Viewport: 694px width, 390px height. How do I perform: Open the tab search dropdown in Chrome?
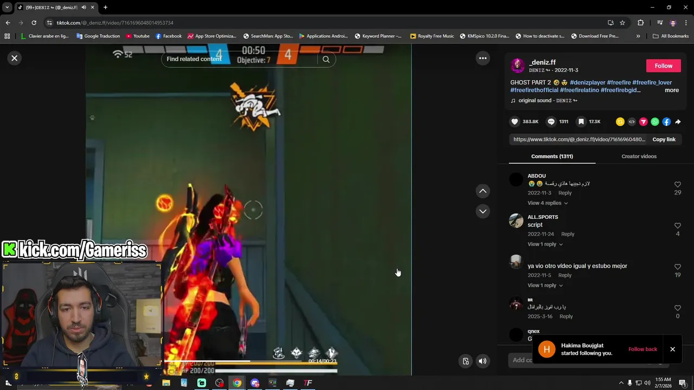coord(7,8)
